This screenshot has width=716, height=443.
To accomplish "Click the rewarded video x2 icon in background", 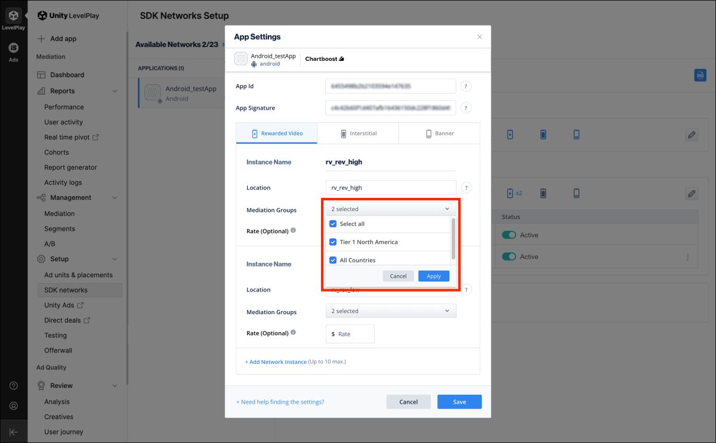I will pos(514,193).
